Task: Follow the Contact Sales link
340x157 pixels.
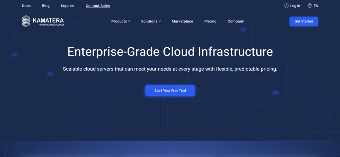Action: pos(98,6)
